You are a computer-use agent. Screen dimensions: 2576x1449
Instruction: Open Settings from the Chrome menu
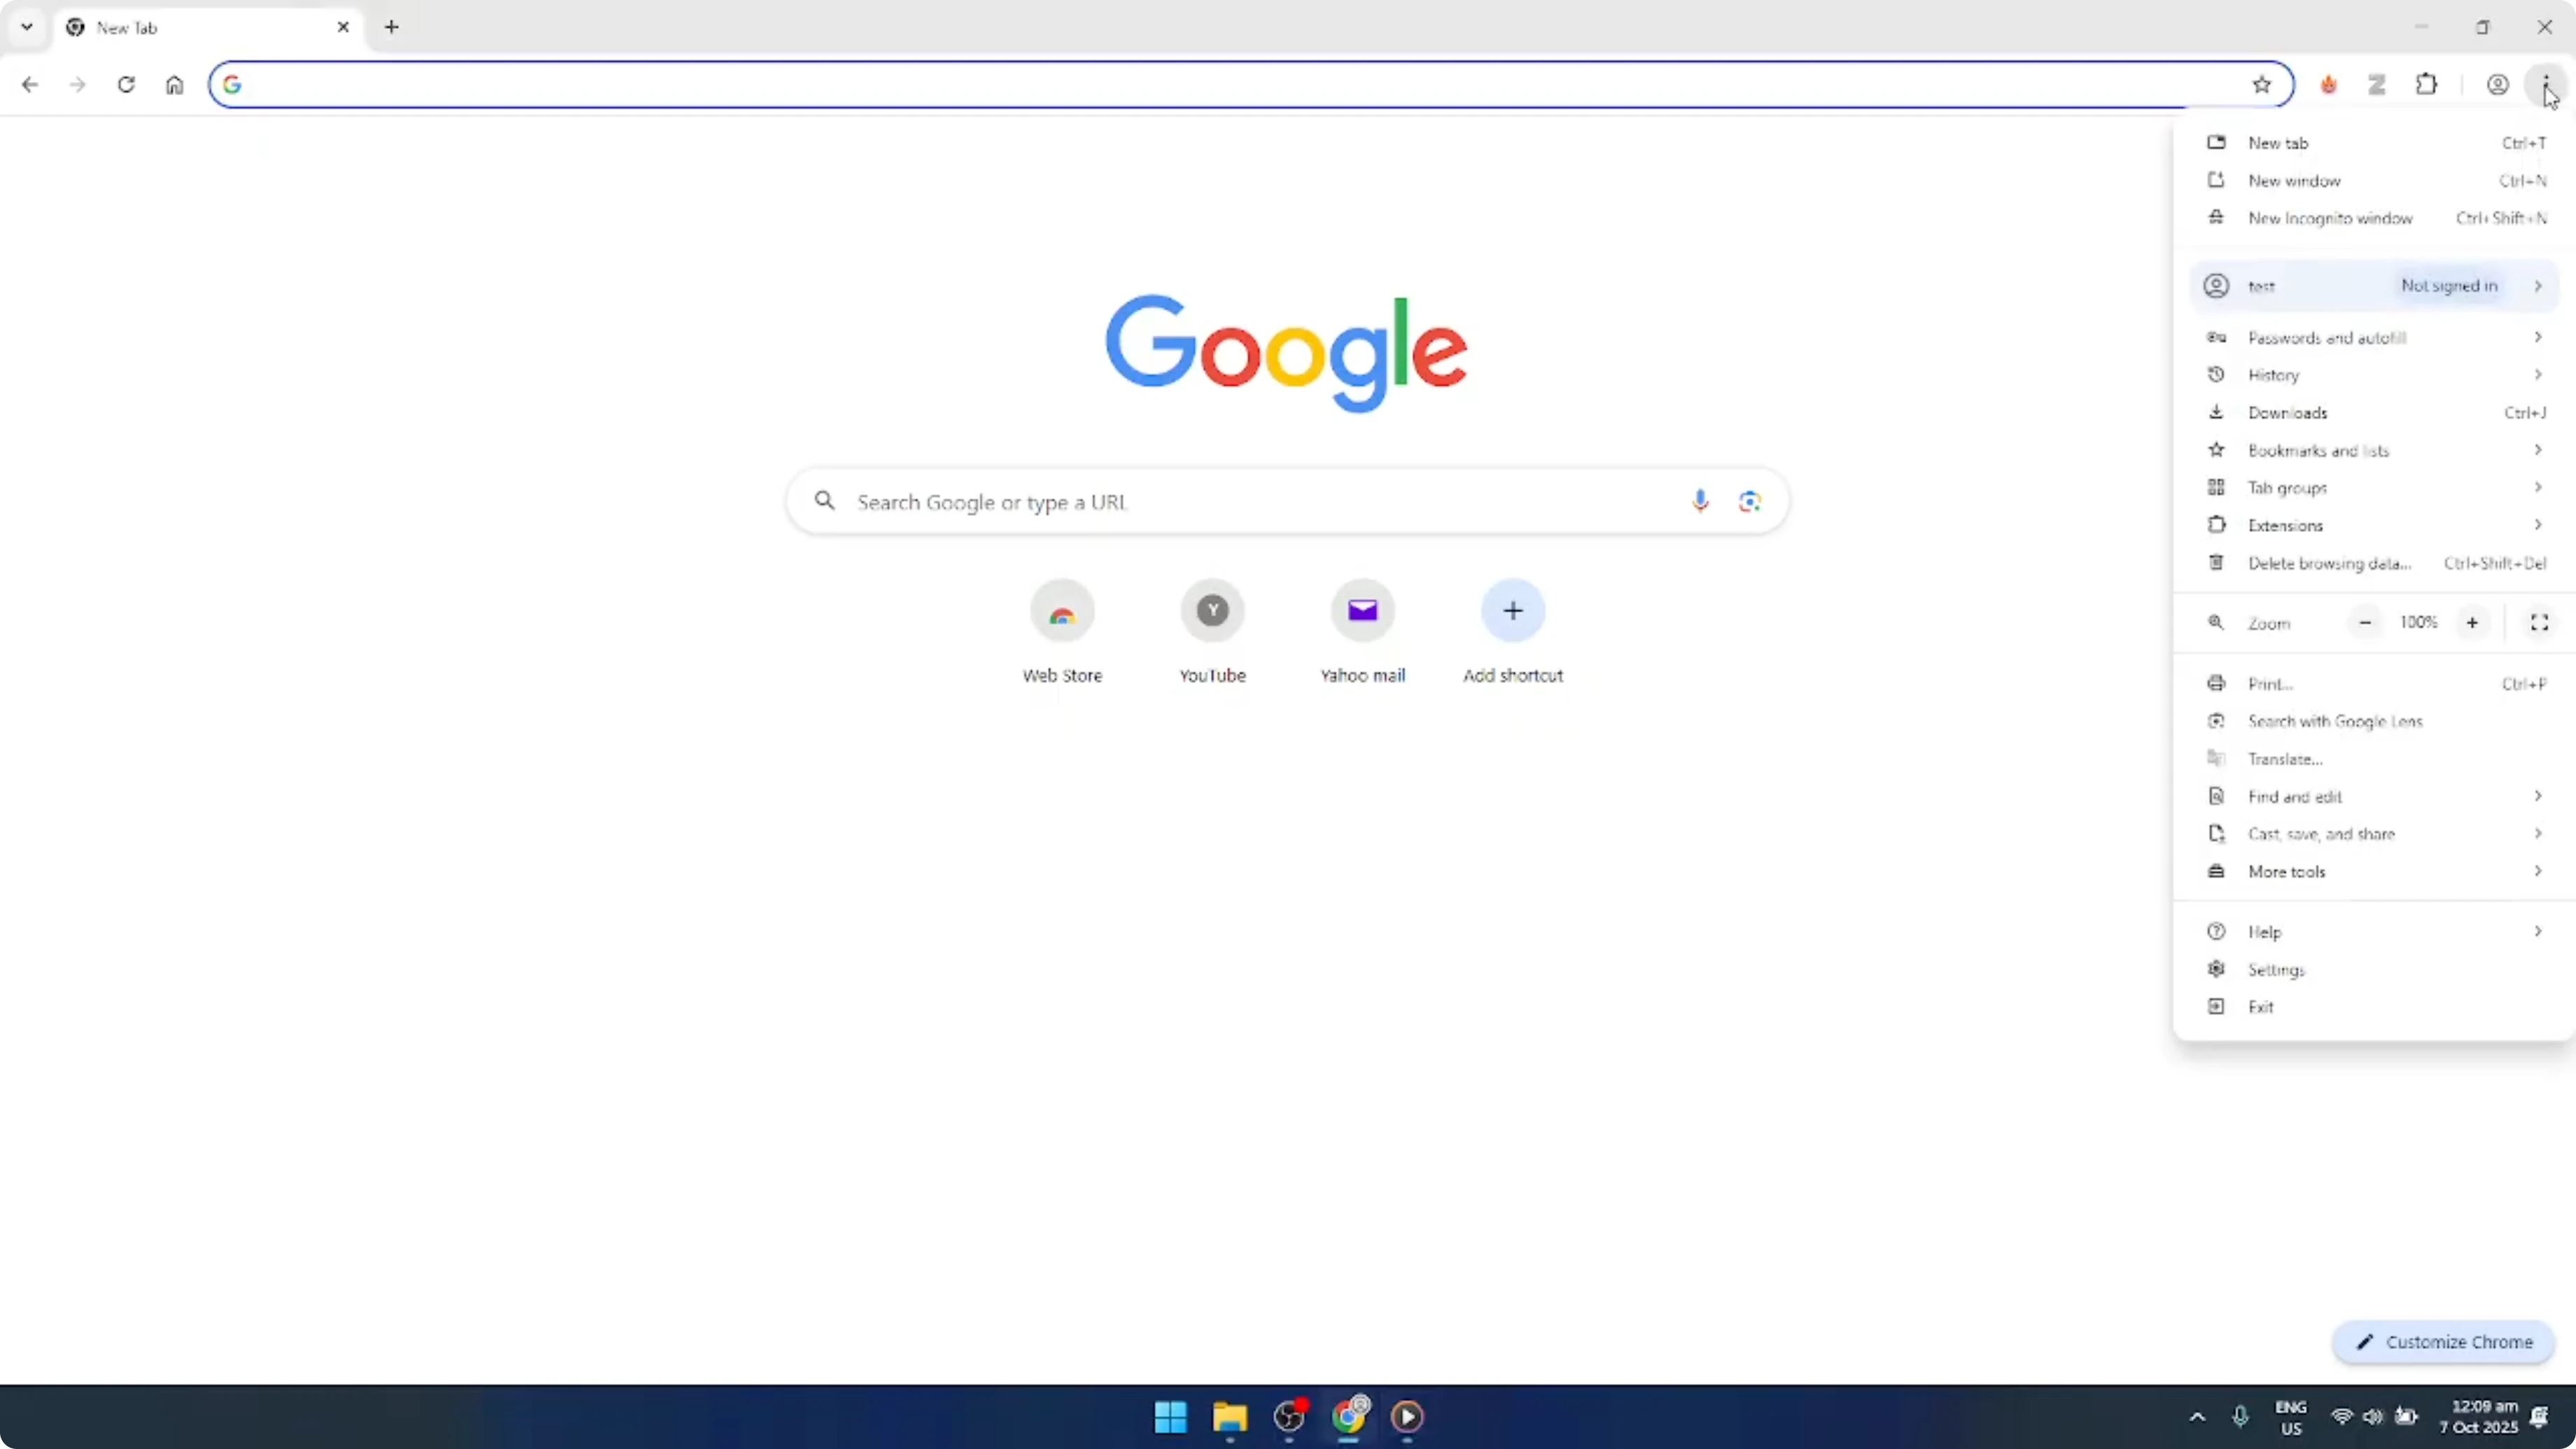coord(2281,969)
